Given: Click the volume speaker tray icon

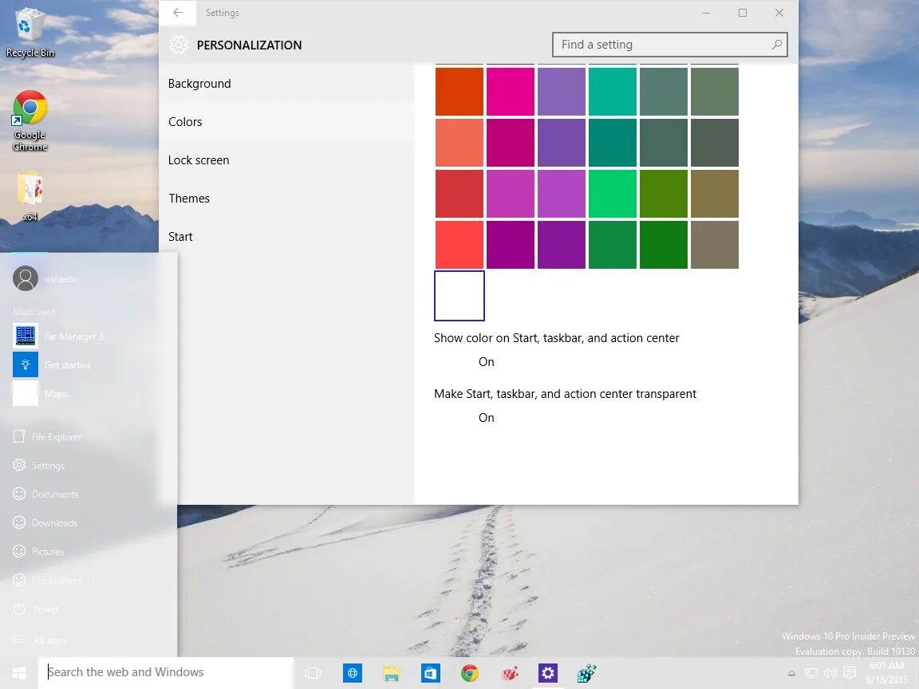Looking at the screenshot, I should [x=830, y=673].
